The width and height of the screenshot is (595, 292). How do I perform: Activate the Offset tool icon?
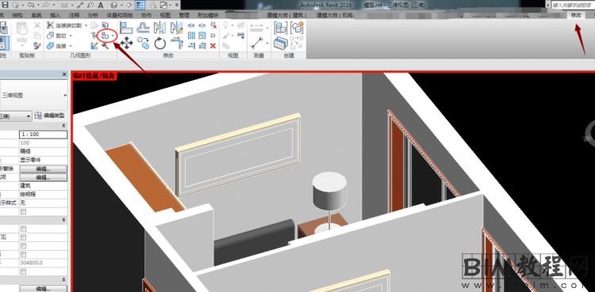[x=144, y=27]
